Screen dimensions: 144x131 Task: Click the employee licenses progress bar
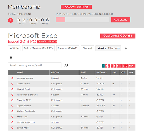pyautogui.click(x=82, y=20)
